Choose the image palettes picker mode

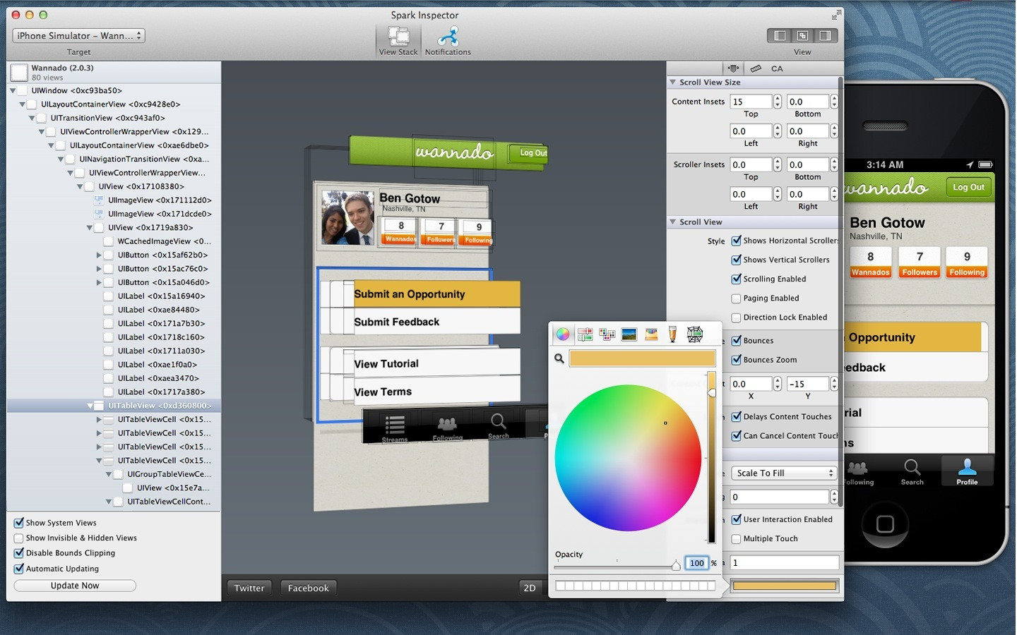click(x=629, y=334)
